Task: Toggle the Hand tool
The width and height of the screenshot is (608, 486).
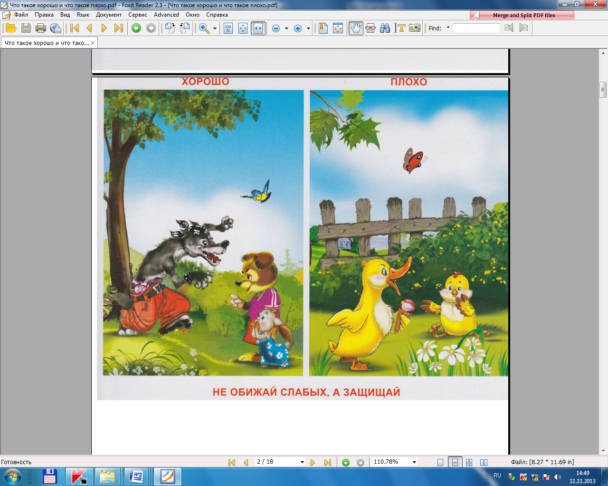Action: [356, 28]
